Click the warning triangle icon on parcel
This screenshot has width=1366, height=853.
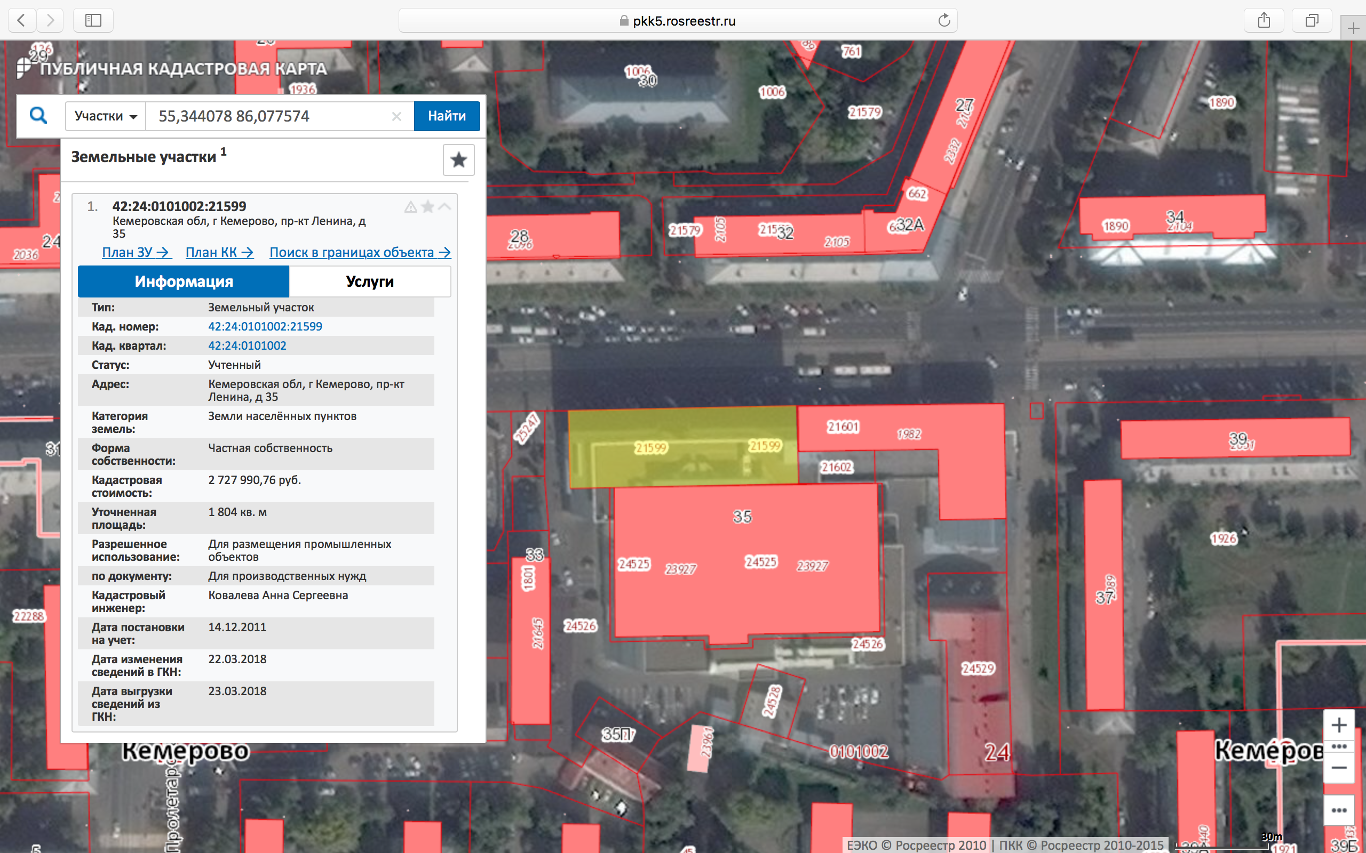tap(410, 207)
